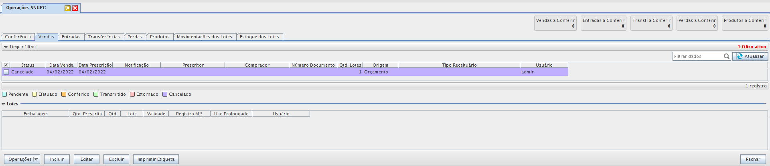Screen dimensions: 770x166
Task: Click the Fechar button
Action: pyautogui.click(x=753, y=159)
